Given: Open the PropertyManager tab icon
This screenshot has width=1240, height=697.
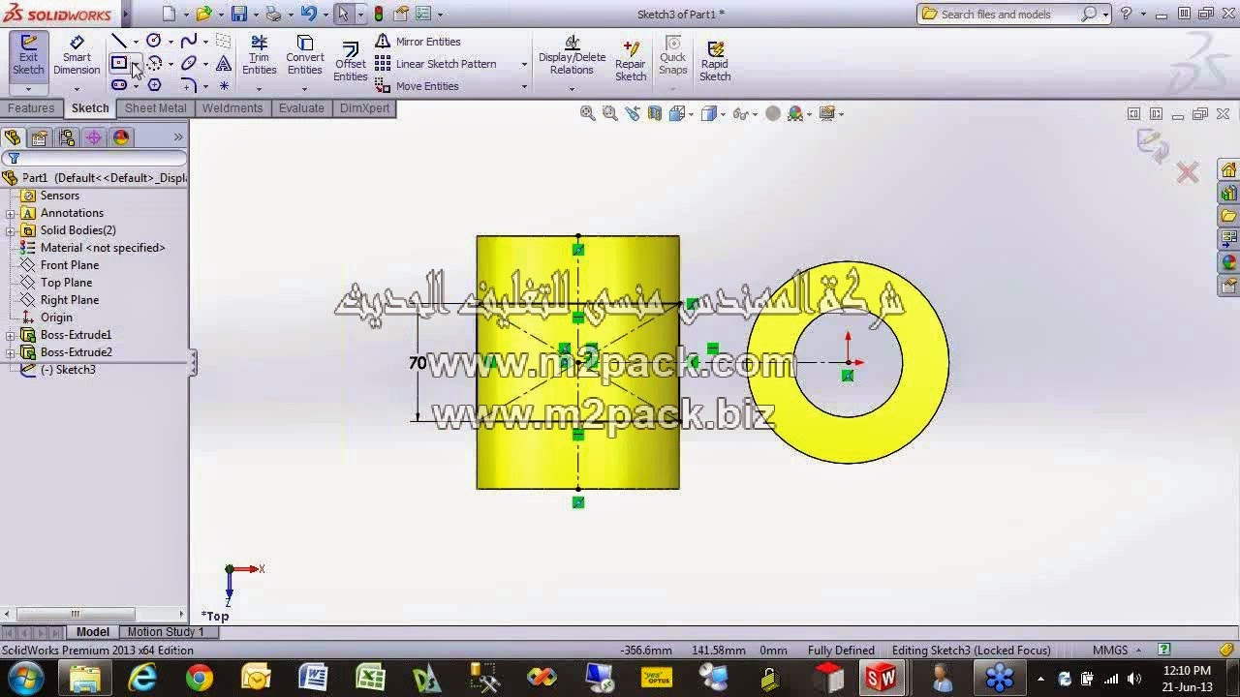Looking at the screenshot, I should [x=39, y=137].
